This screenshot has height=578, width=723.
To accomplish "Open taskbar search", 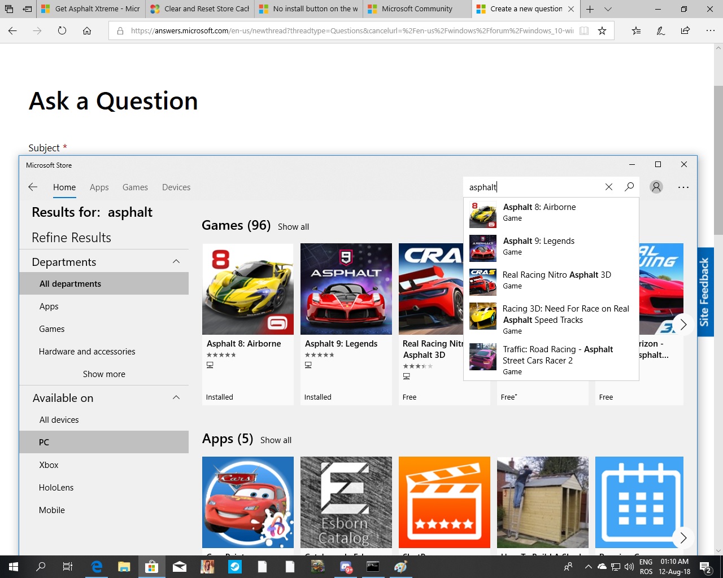I will point(41,567).
